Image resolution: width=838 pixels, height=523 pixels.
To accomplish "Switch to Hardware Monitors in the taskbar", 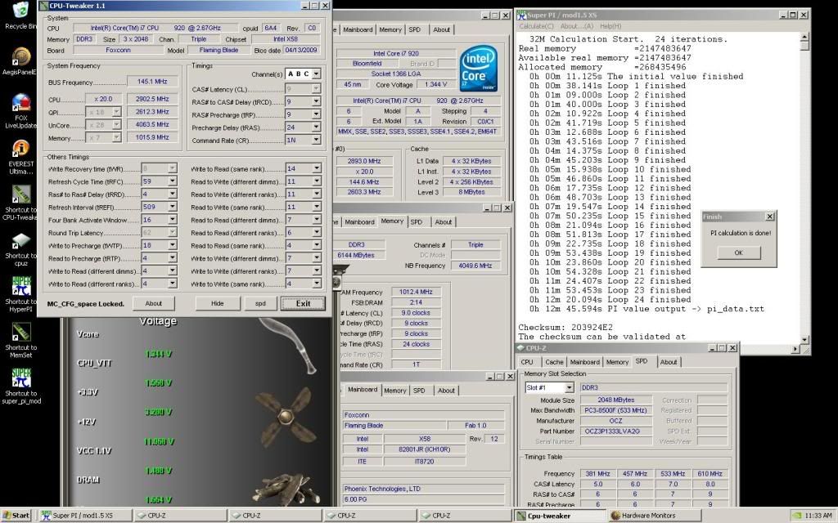I will (647, 516).
